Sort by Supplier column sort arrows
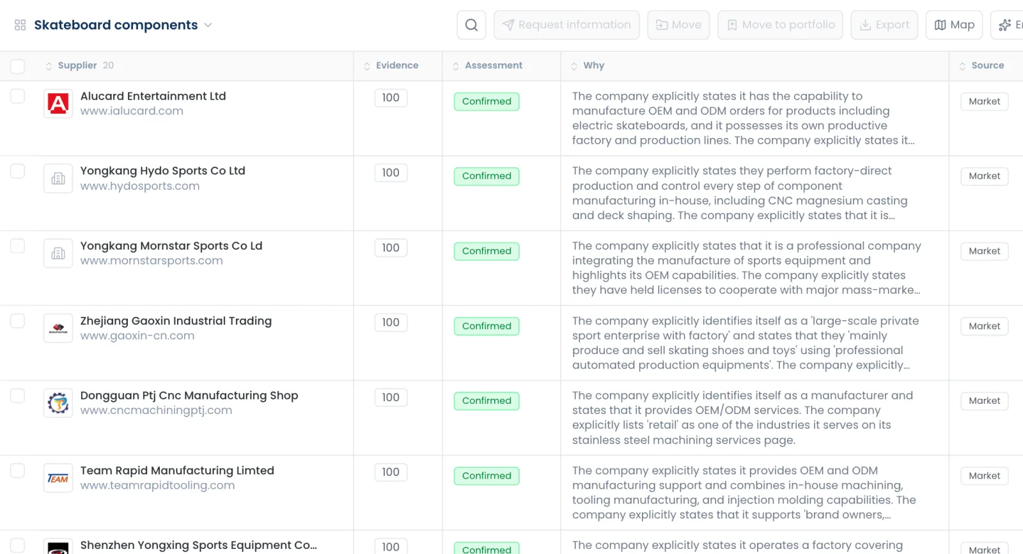Viewport: 1023px width, 554px height. [x=49, y=66]
